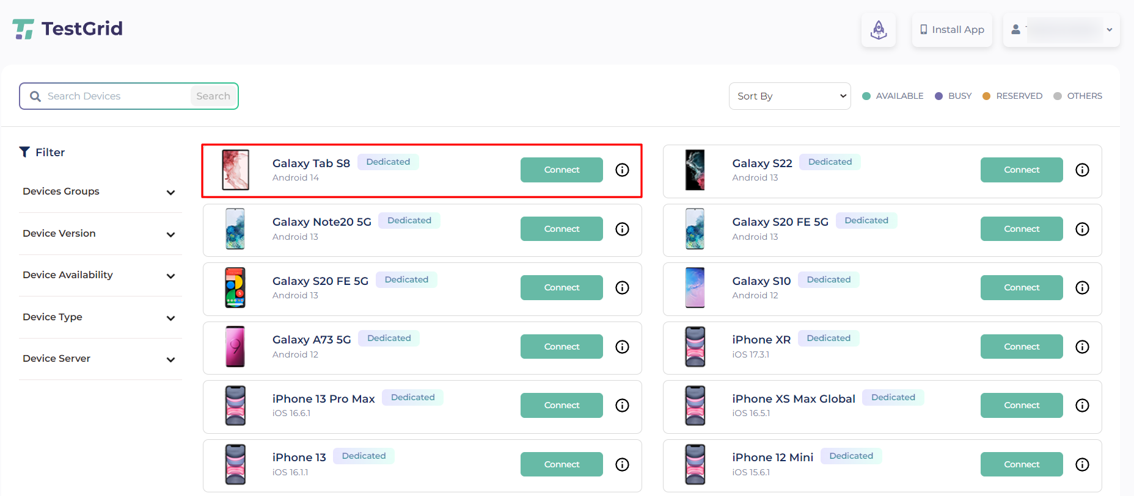Click the BUSY status legend
Image resolution: width=1134 pixels, height=496 pixels.
point(953,96)
